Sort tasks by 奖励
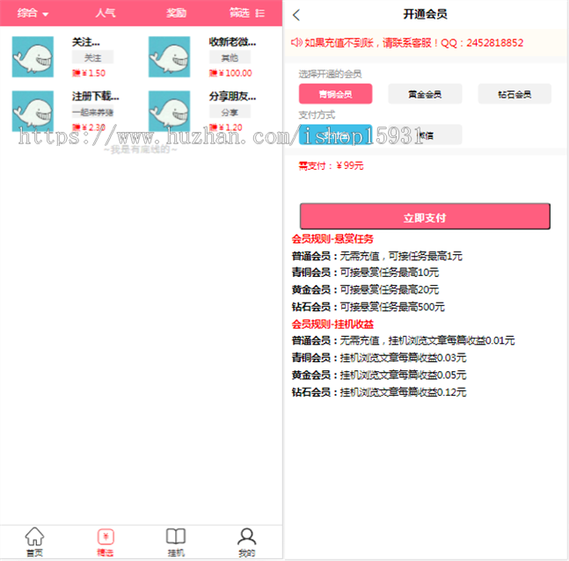 (x=176, y=13)
